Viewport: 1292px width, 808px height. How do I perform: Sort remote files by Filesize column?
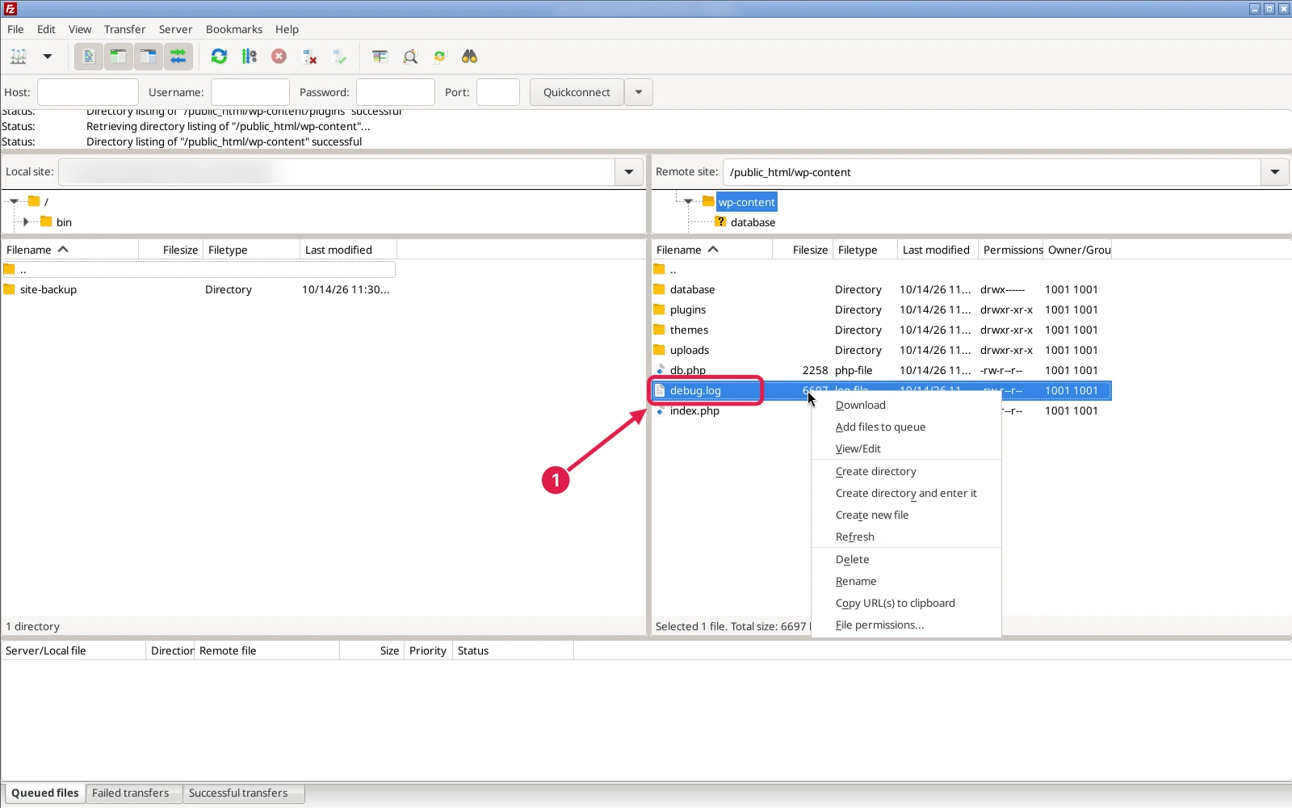[802, 250]
